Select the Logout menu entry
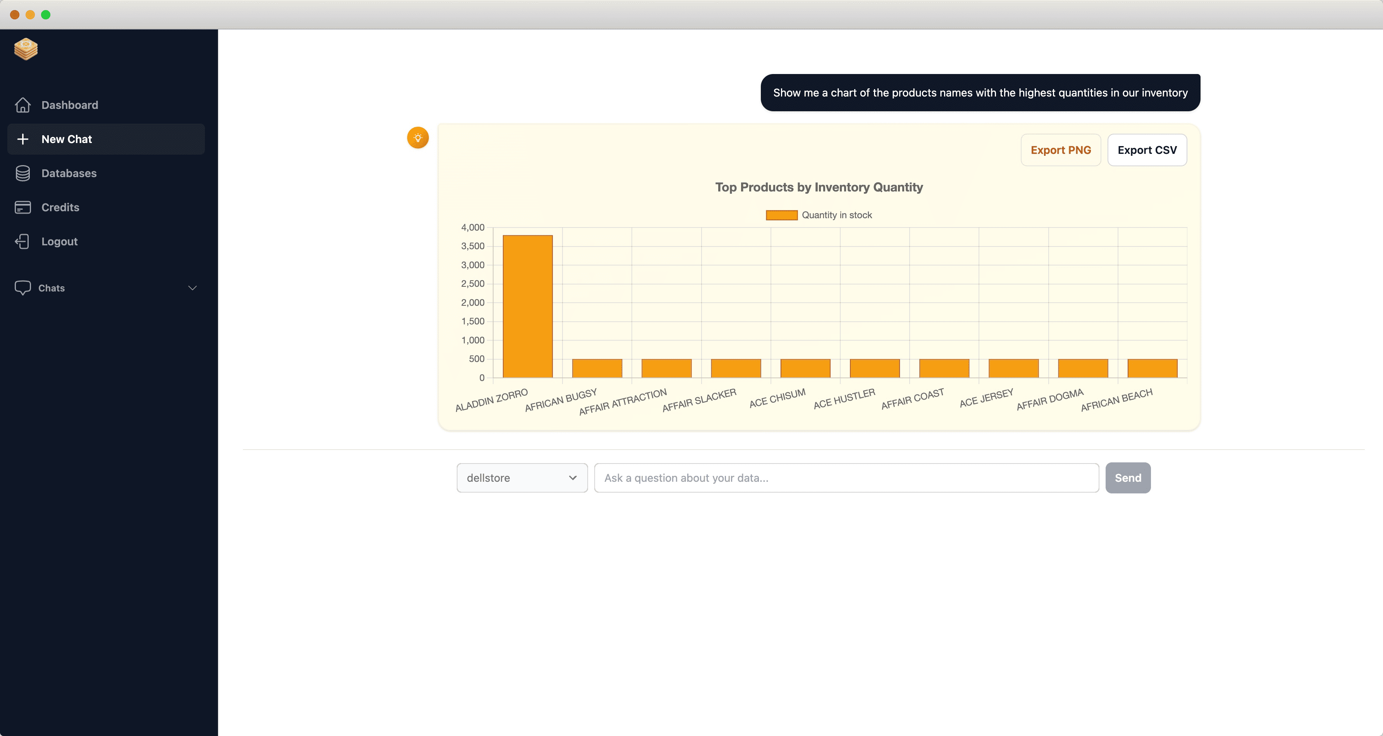The width and height of the screenshot is (1383, 736). click(x=59, y=241)
